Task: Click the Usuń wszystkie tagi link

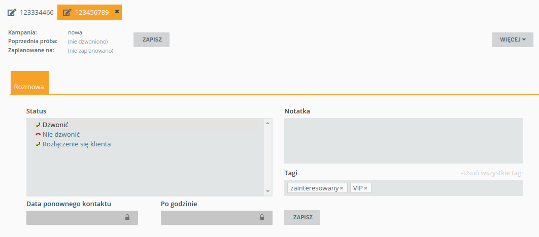Action: pyautogui.click(x=492, y=173)
